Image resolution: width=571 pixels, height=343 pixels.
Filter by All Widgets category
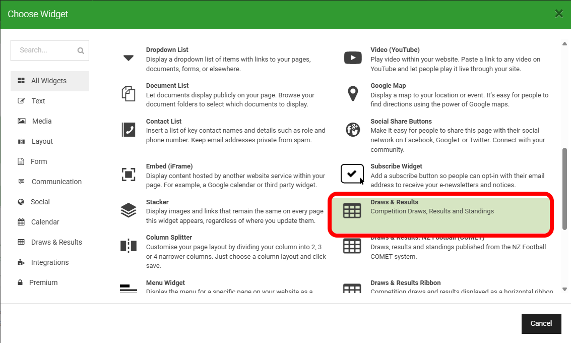[49, 81]
